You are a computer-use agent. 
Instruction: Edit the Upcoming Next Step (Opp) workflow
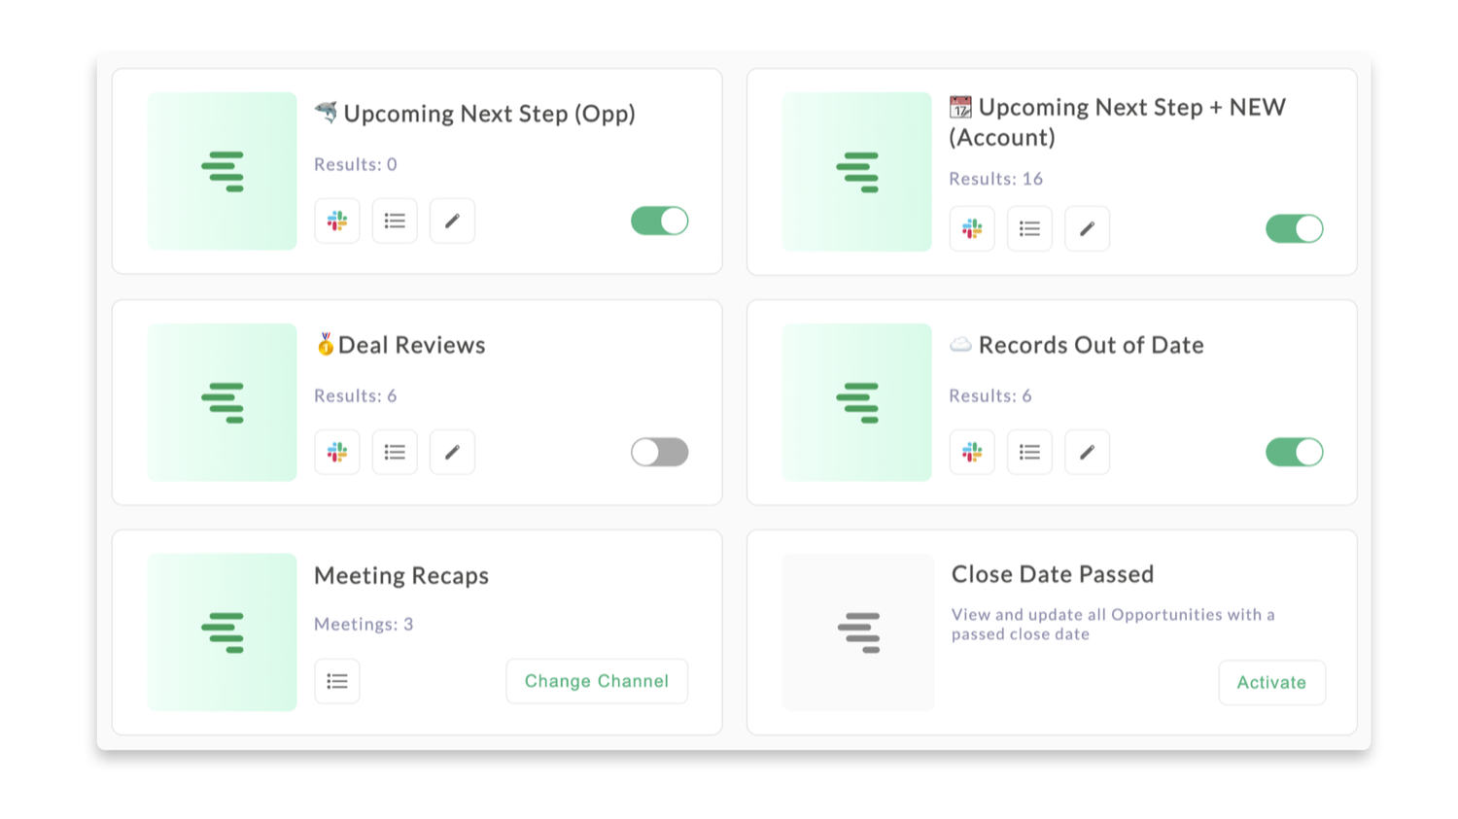point(452,222)
